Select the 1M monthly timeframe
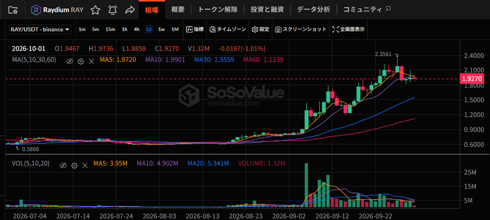 175,29
